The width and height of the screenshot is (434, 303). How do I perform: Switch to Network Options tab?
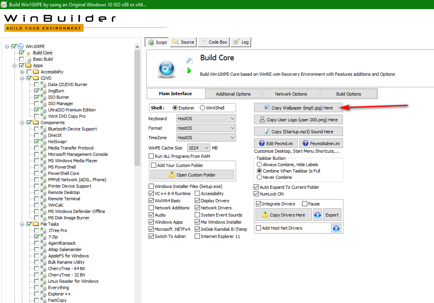click(291, 94)
